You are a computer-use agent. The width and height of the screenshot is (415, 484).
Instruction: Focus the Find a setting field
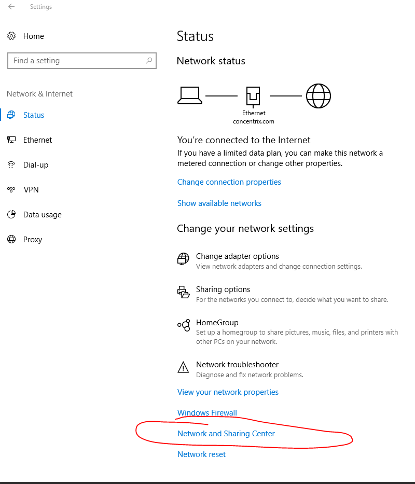pos(82,61)
